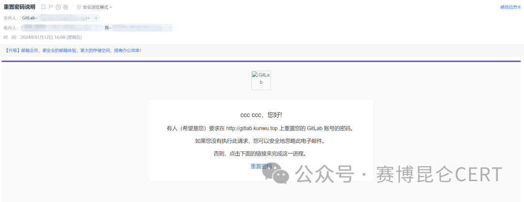Click the greeting text ccc ccc，您好!
This screenshot has width=524, height=202.
(261, 115)
